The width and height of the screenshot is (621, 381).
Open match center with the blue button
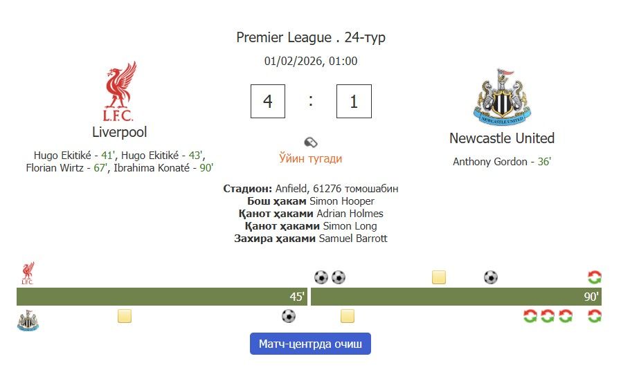tap(310, 344)
